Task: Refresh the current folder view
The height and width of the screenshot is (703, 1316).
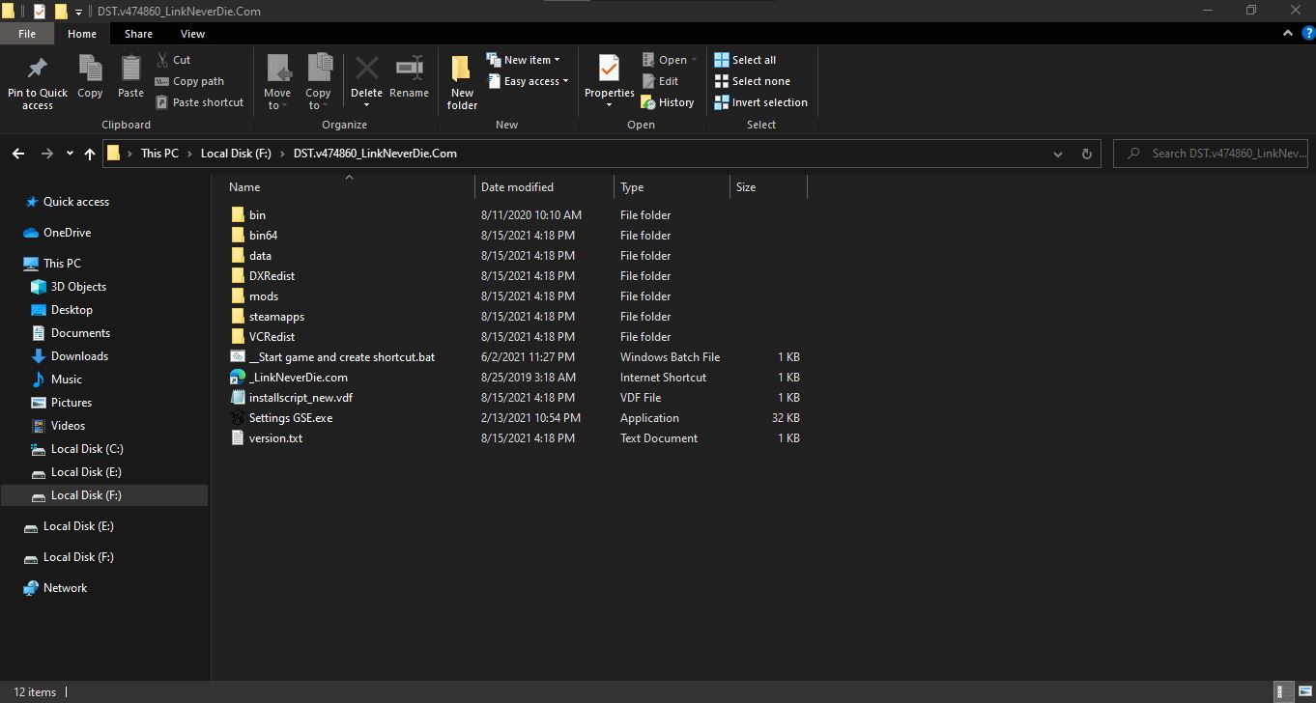Action: pyautogui.click(x=1086, y=154)
